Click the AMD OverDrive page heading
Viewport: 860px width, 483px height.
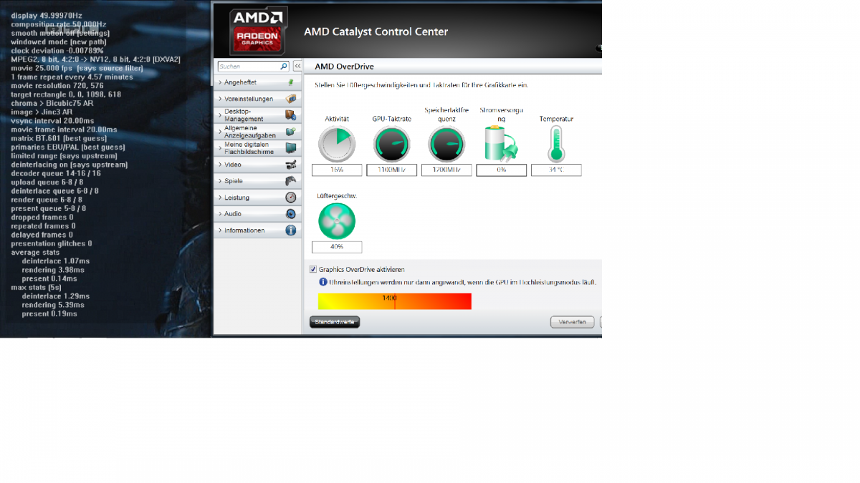tap(344, 67)
